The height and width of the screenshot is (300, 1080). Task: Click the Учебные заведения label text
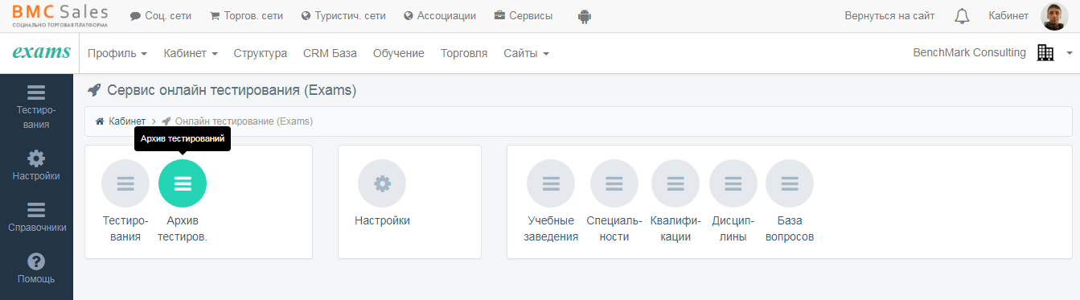551,228
